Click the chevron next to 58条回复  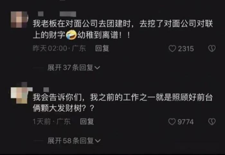click(98, 141)
